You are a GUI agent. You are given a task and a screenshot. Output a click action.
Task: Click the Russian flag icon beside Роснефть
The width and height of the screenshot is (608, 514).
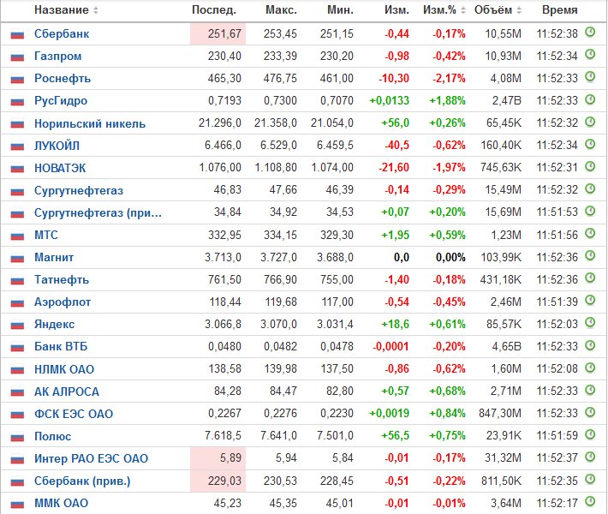[17, 80]
